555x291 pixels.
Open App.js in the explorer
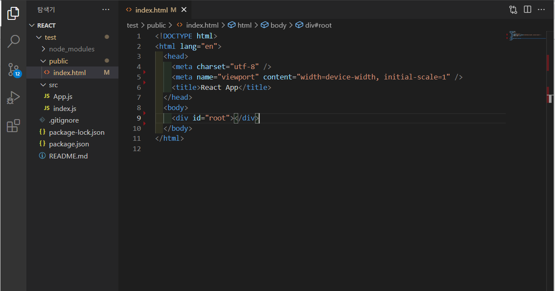[72, 97]
